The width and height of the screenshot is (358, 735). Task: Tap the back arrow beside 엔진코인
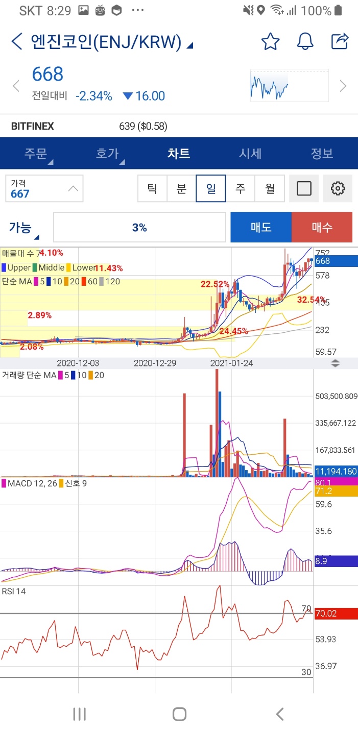(17, 42)
